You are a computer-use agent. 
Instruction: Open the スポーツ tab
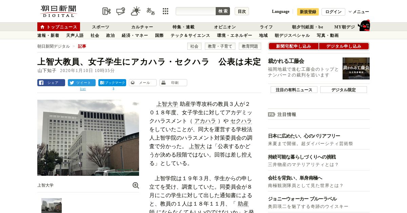click(101, 27)
